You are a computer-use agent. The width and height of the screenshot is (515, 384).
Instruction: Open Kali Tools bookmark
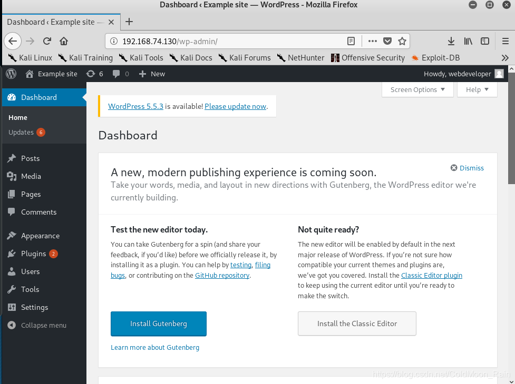click(141, 58)
